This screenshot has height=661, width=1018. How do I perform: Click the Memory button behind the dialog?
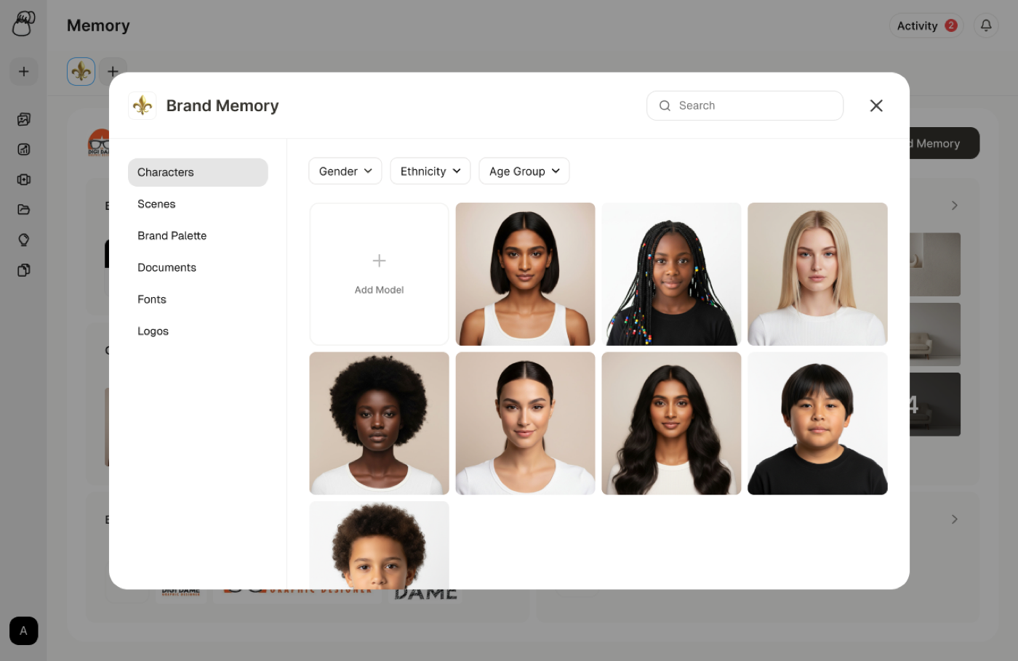click(944, 143)
